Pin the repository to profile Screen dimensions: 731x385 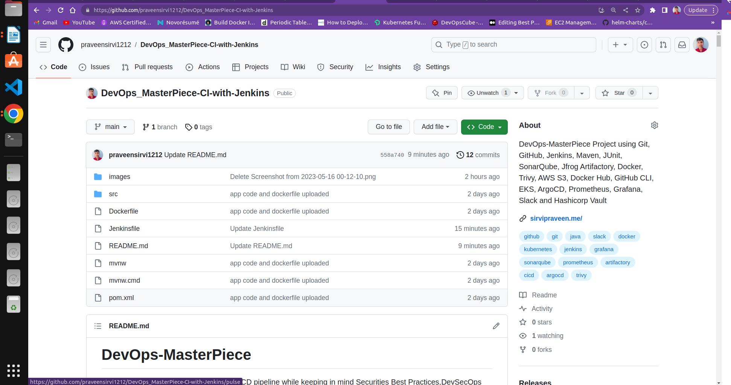[442, 93]
